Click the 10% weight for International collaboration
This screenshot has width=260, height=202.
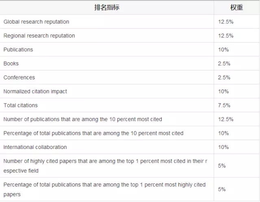[x=223, y=147]
